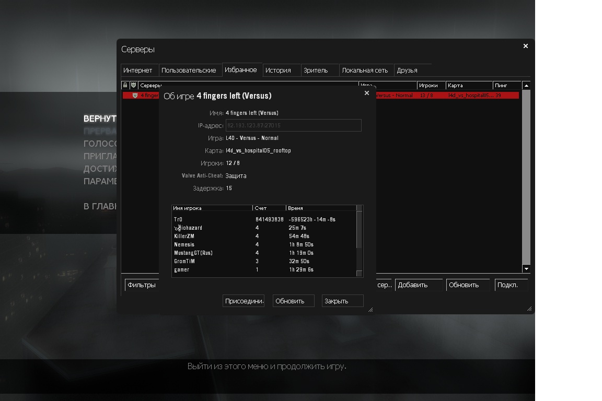The image size is (602, 401).
Task: Click the server list scrollbar thumb
Action: click(x=526, y=177)
